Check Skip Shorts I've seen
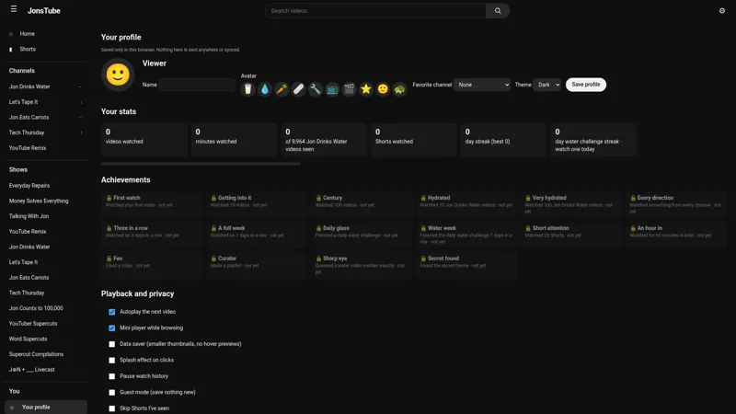The width and height of the screenshot is (736, 414). pyautogui.click(x=111, y=408)
